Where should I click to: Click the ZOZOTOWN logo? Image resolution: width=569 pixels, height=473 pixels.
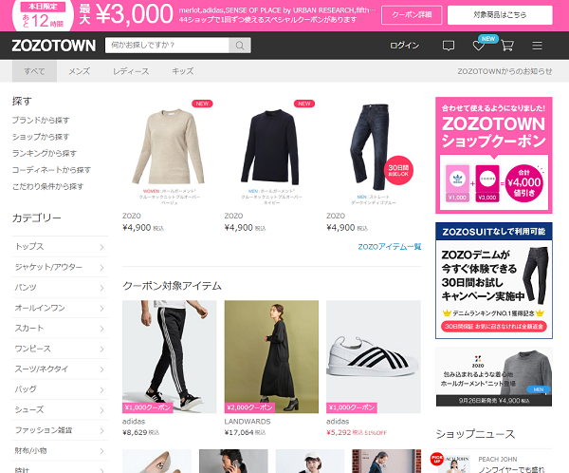click(x=54, y=46)
